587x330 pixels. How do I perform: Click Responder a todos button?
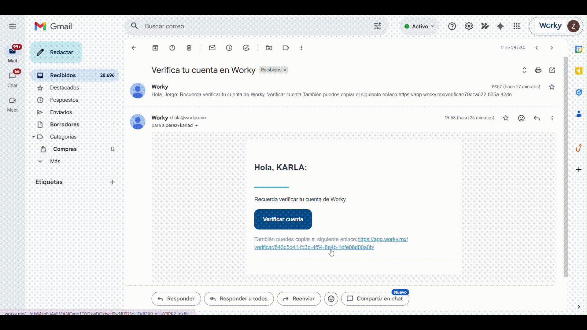click(239, 299)
